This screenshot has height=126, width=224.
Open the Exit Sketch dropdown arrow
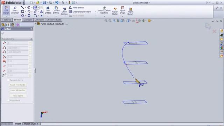point(6,16)
